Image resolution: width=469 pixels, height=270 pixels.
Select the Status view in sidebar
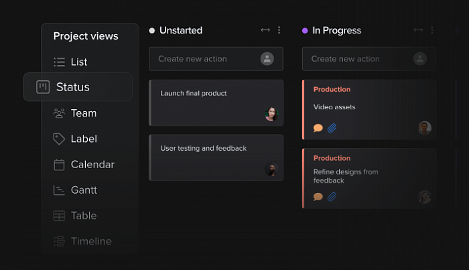click(x=72, y=87)
